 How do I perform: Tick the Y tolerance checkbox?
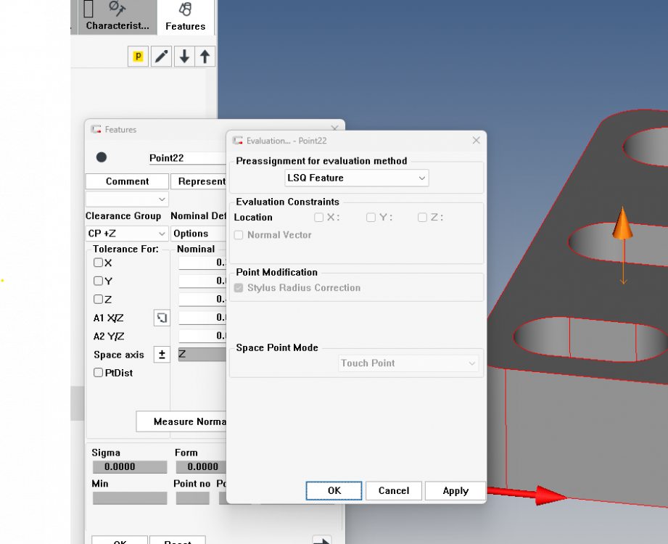pyautogui.click(x=99, y=281)
